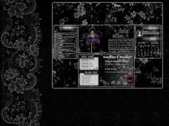Click the status cafe profile avatar
This screenshot has height=126, width=169.
pos(140,34)
